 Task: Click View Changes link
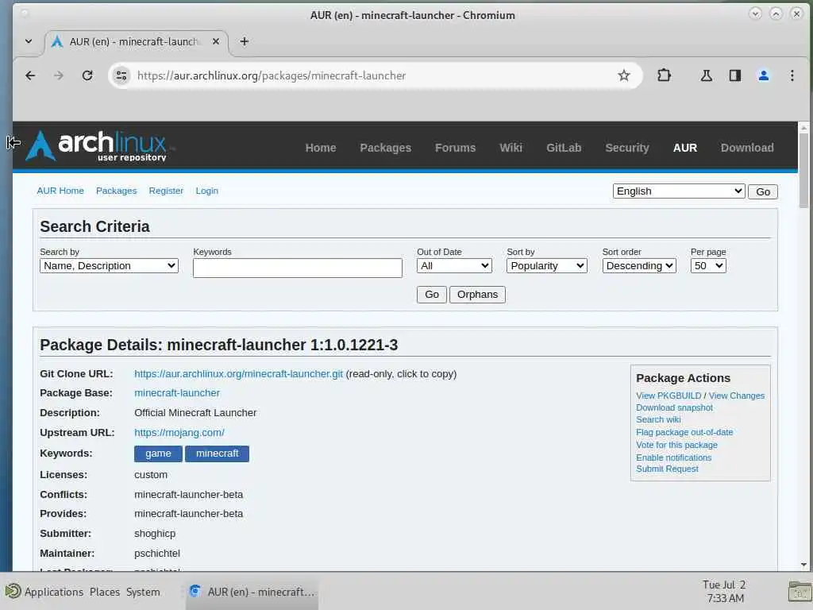click(x=736, y=396)
